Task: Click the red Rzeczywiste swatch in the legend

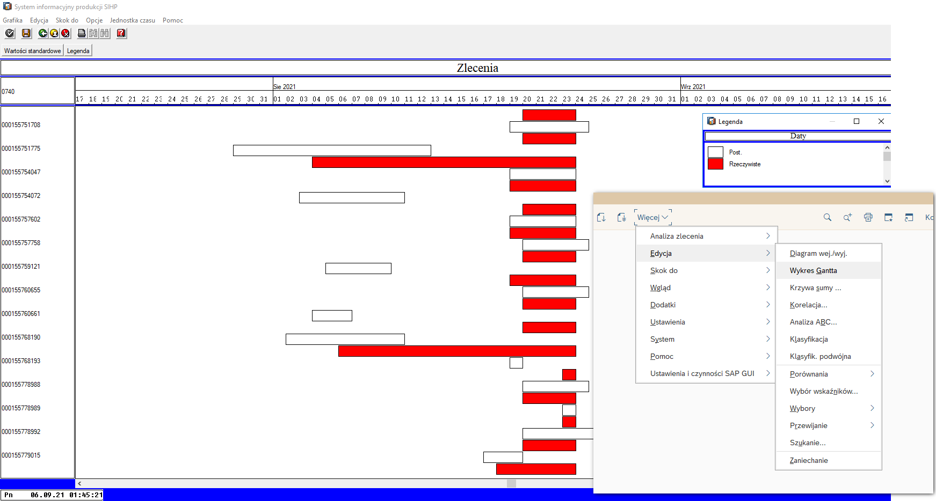Action: pos(715,164)
